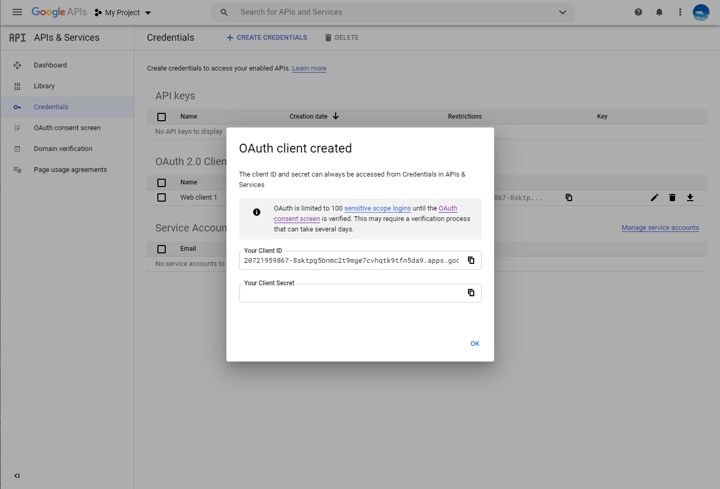Follow the Manage service accounts link

660,227
